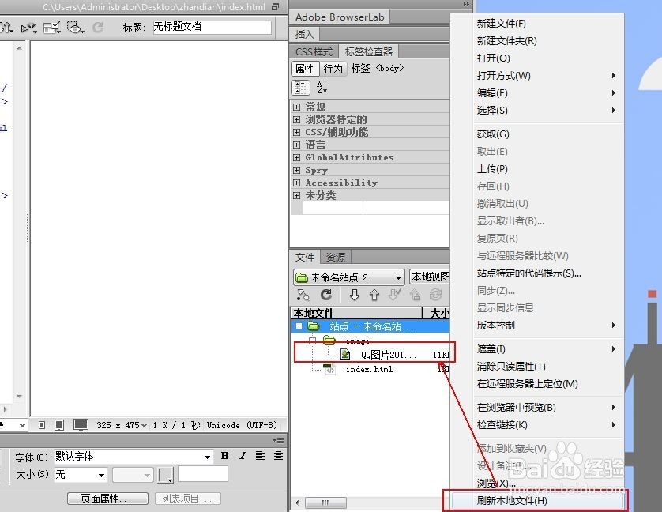Select the Put Files up-arrow icon

[374, 294]
